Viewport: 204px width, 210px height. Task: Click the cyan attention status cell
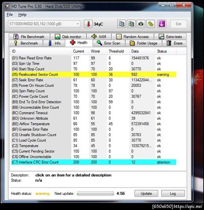[x=164, y=162]
